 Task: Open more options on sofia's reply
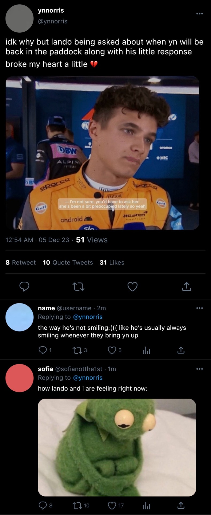coord(200,369)
